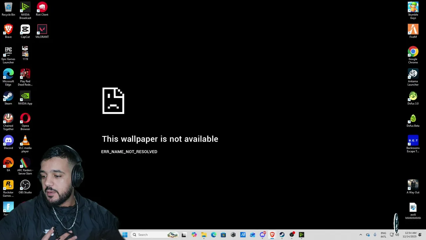This screenshot has width=426, height=240.
Task: Open Copilot from the taskbar
Action: (194, 235)
